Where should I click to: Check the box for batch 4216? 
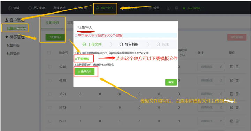click(50, 67)
